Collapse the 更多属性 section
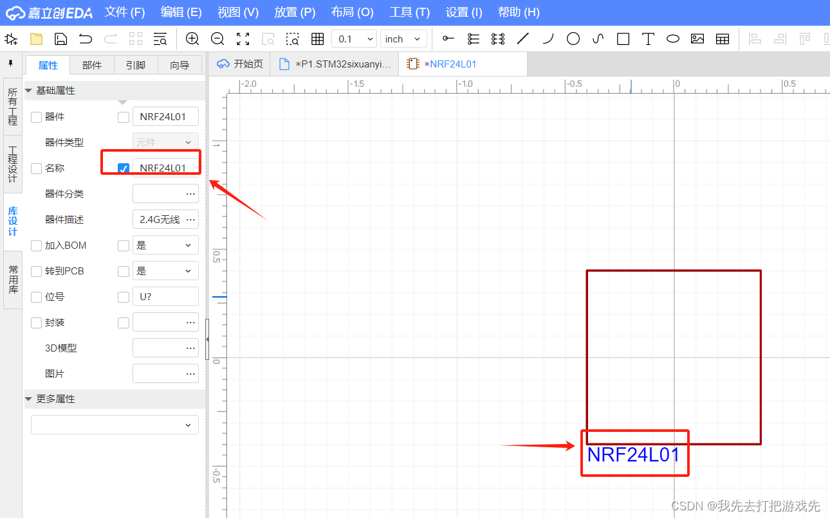Viewport: 830px width, 518px height. coord(28,399)
